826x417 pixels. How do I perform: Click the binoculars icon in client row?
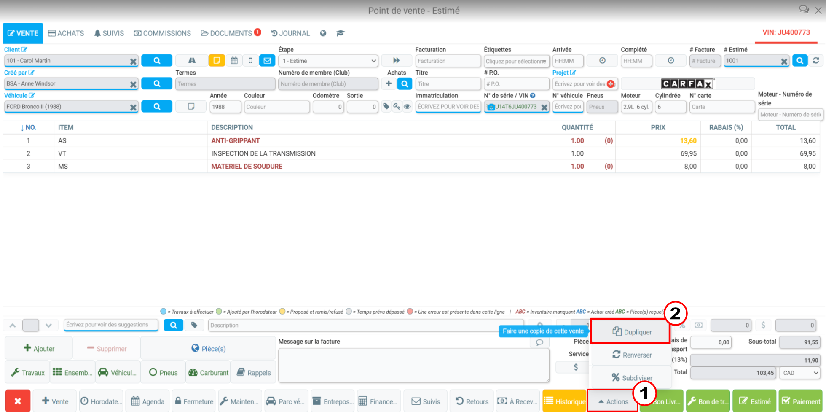click(192, 61)
